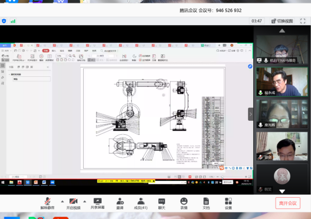The width and height of the screenshot is (311, 219).
Task: Click the WPS find-text search box
Action: (x=109, y=51)
